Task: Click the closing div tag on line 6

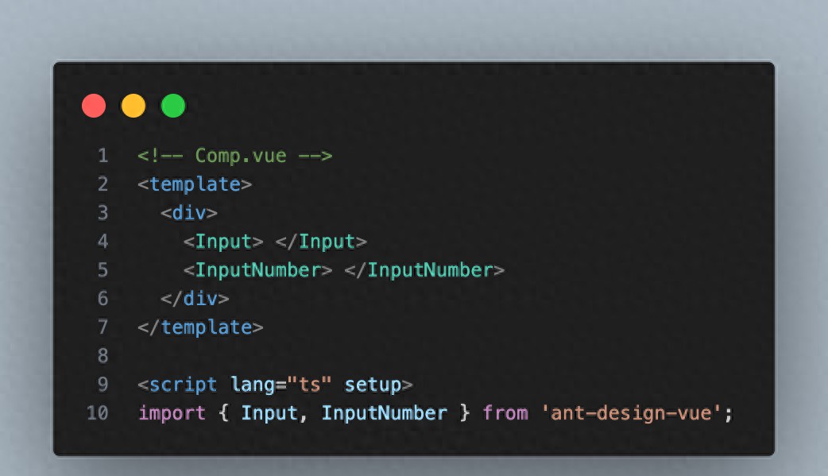Action: 195,299
